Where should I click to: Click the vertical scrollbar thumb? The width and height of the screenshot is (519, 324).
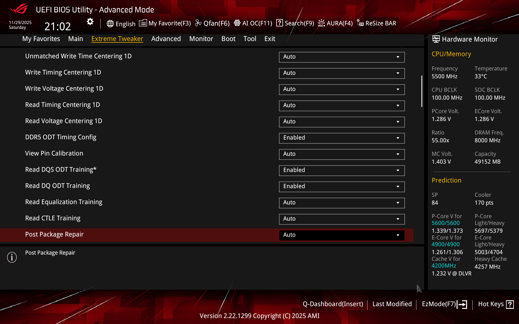click(x=422, y=91)
